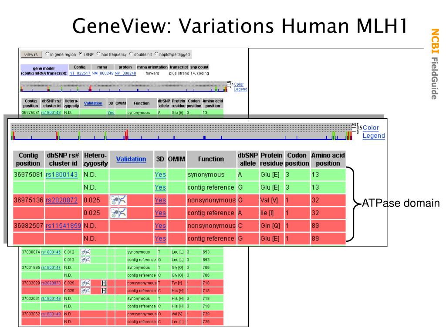Open protein link NP_000240

(x=125, y=73)
